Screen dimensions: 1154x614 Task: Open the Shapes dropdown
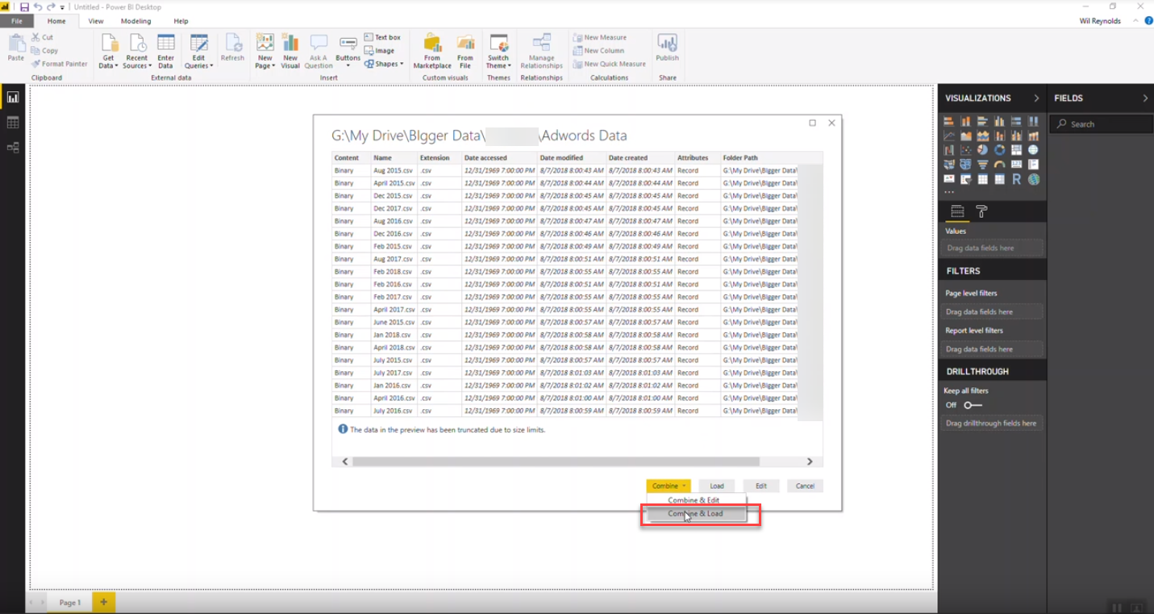(383, 64)
